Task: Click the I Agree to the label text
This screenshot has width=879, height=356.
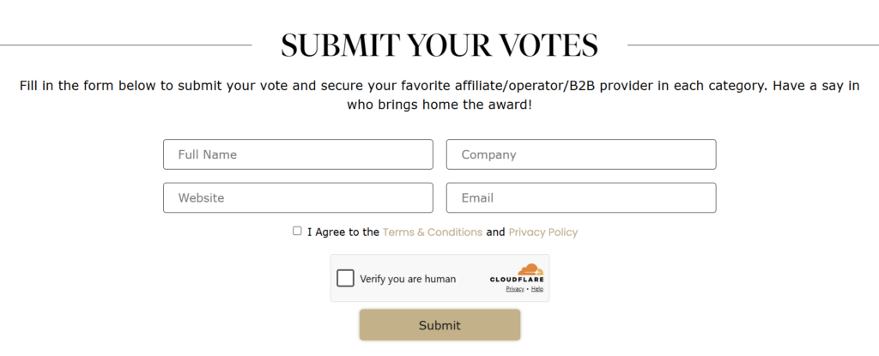Action: click(343, 232)
